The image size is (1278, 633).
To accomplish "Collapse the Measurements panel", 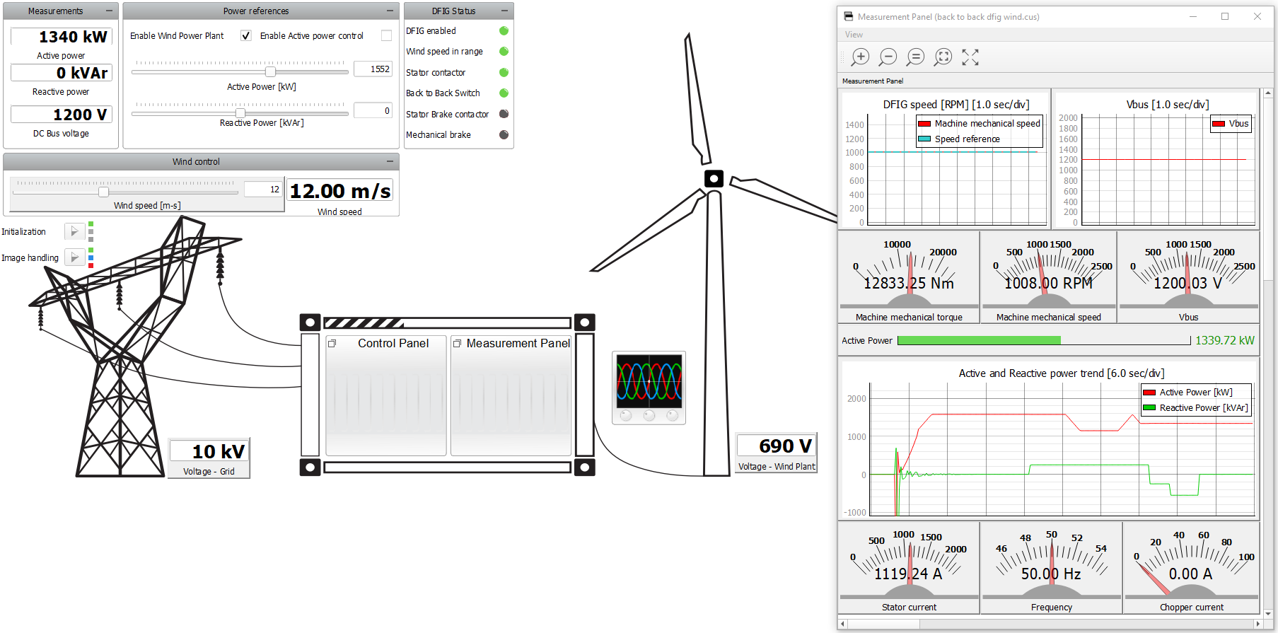I will pyautogui.click(x=109, y=11).
